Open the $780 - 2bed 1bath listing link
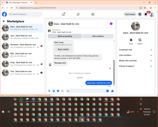 [62, 32]
